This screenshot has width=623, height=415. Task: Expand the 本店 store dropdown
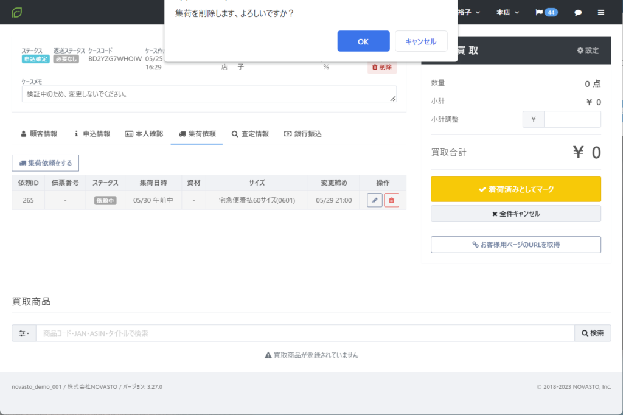[507, 12]
